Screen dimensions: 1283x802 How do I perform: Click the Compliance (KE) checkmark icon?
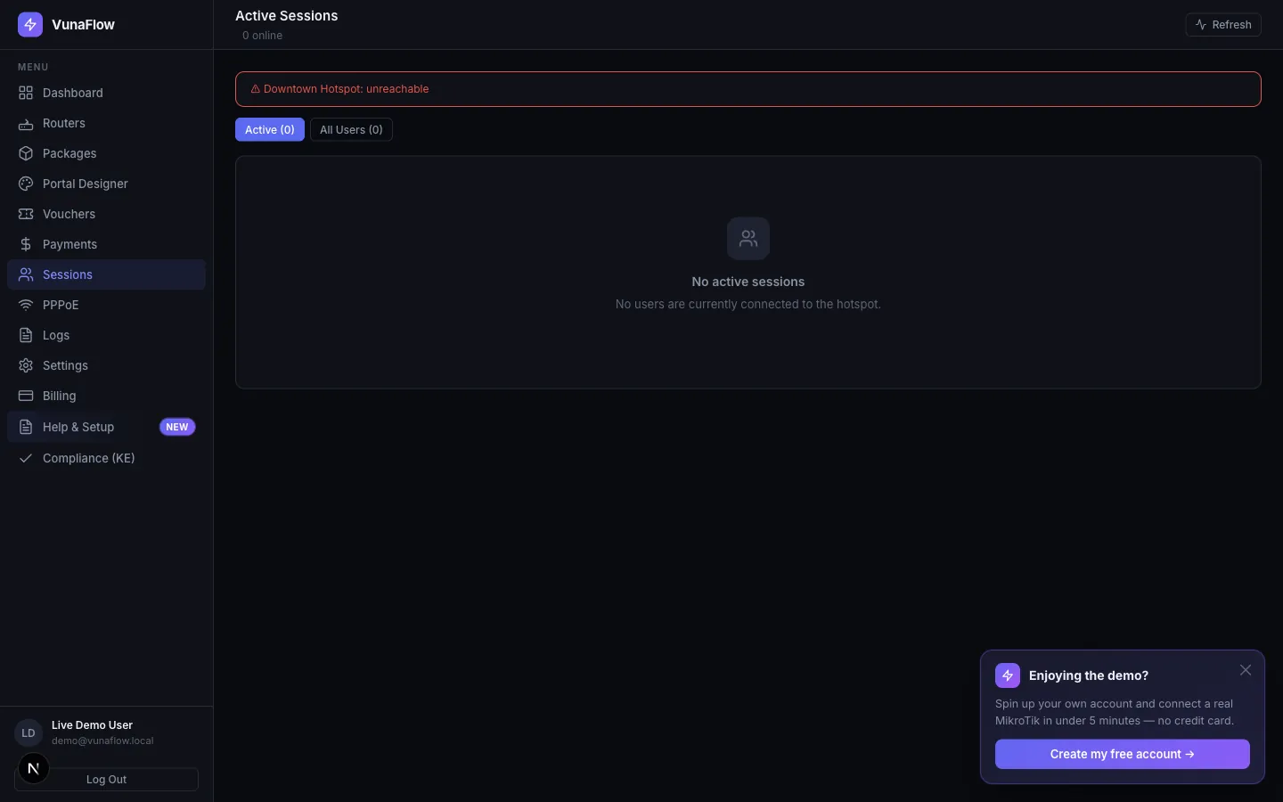(26, 458)
